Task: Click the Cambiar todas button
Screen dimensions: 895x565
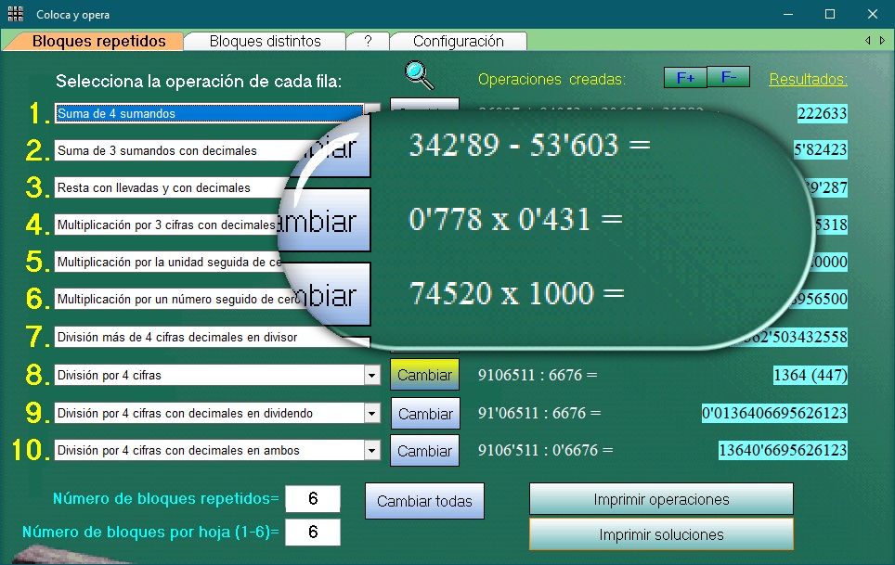Action: (x=424, y=501)
